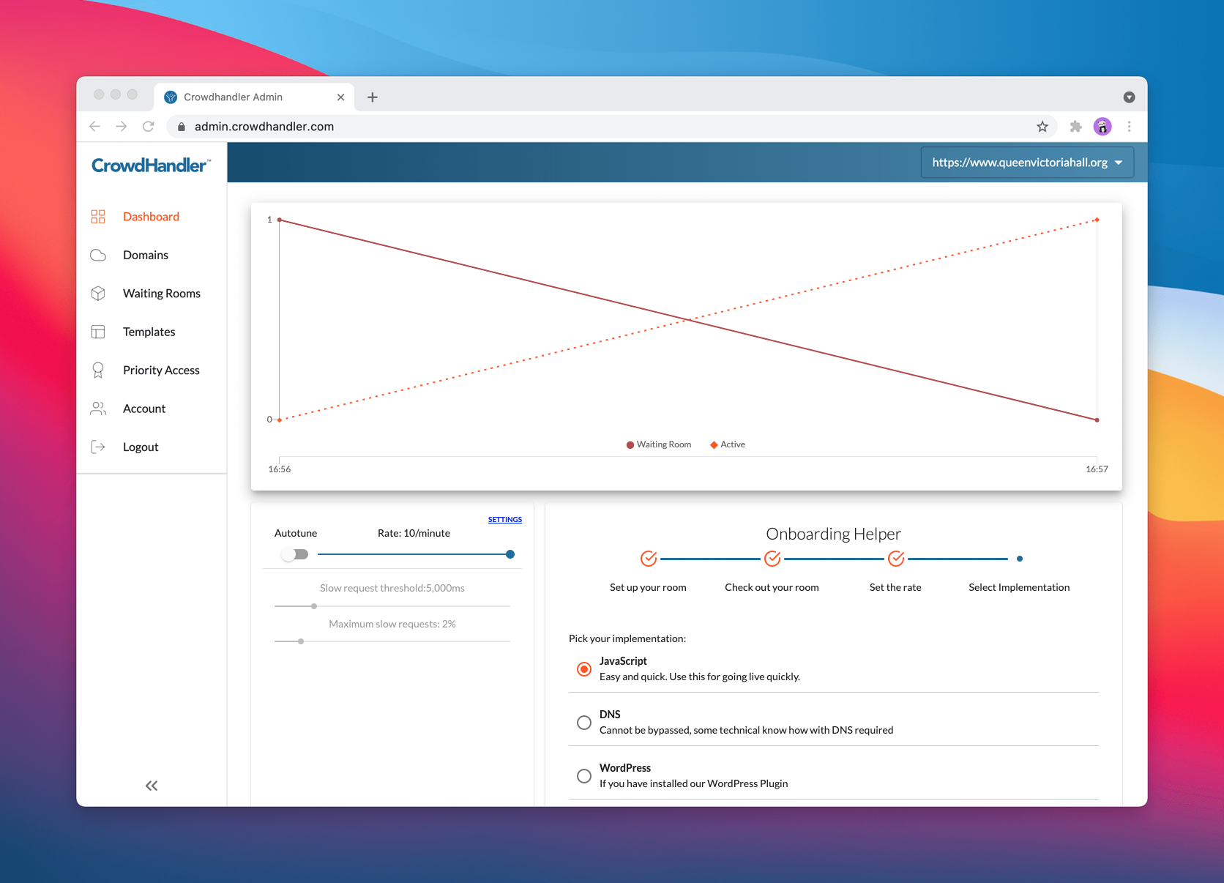Open the browser extensions puzzle icon
This screenshot has height=883, width=1224.
[1075, 127]
